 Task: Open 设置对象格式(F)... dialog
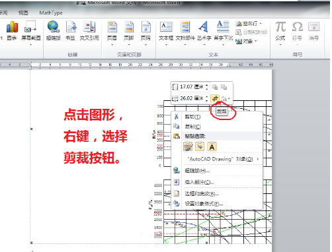[217, 204]
